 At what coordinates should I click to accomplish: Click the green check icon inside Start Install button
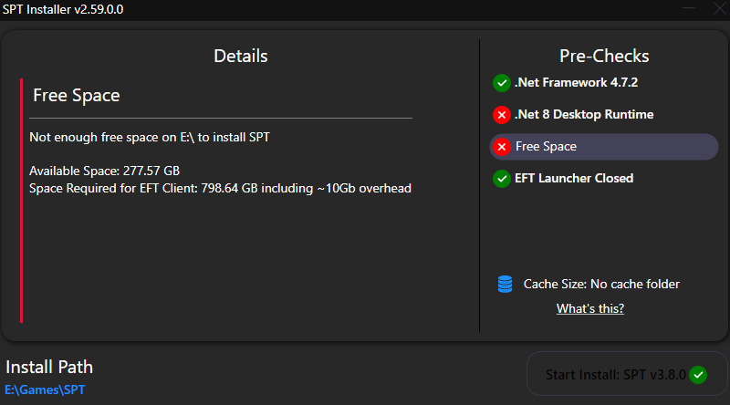pyautogui.click(x=698, y=375)
